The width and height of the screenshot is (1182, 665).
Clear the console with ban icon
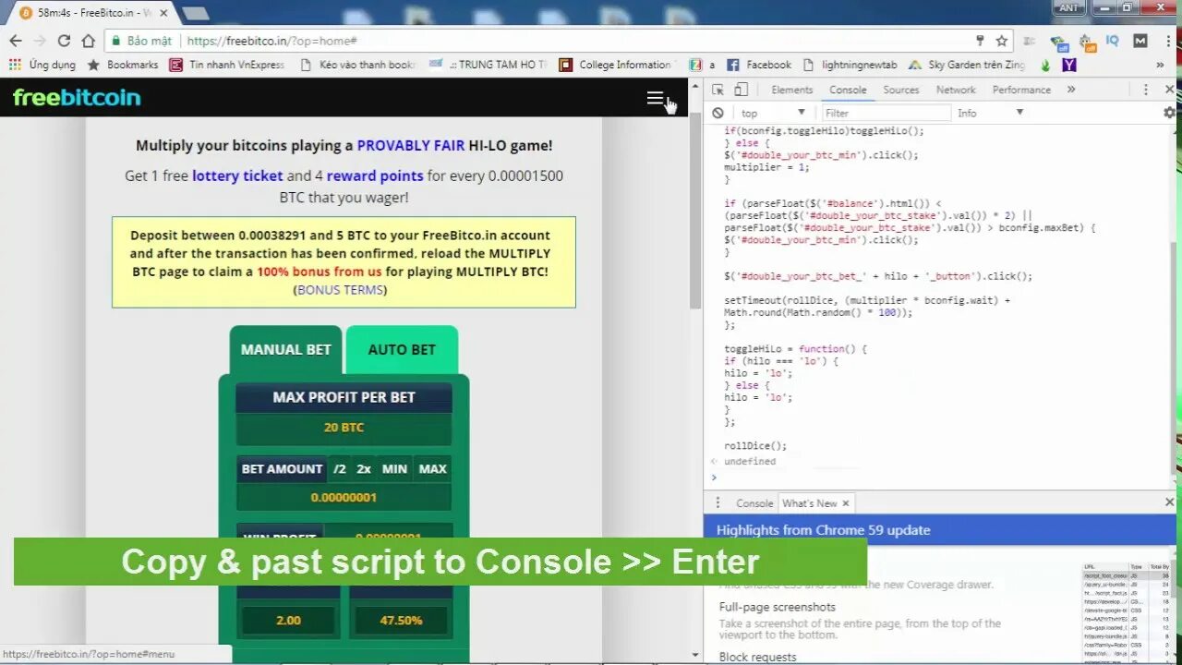(x=718, y=113)
